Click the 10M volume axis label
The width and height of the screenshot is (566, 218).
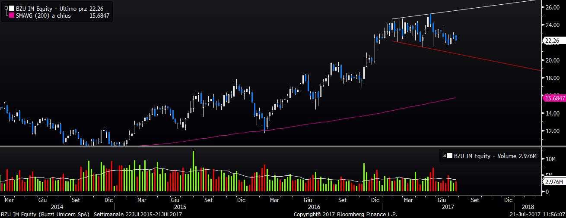(x=550, y=159)
